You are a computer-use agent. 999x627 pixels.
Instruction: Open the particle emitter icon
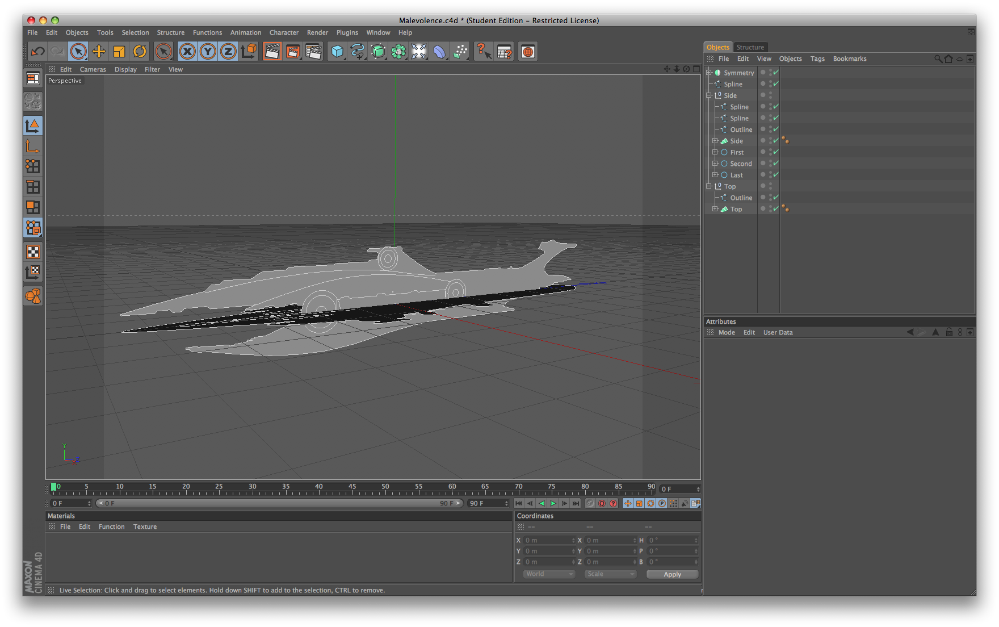(460, 52)
